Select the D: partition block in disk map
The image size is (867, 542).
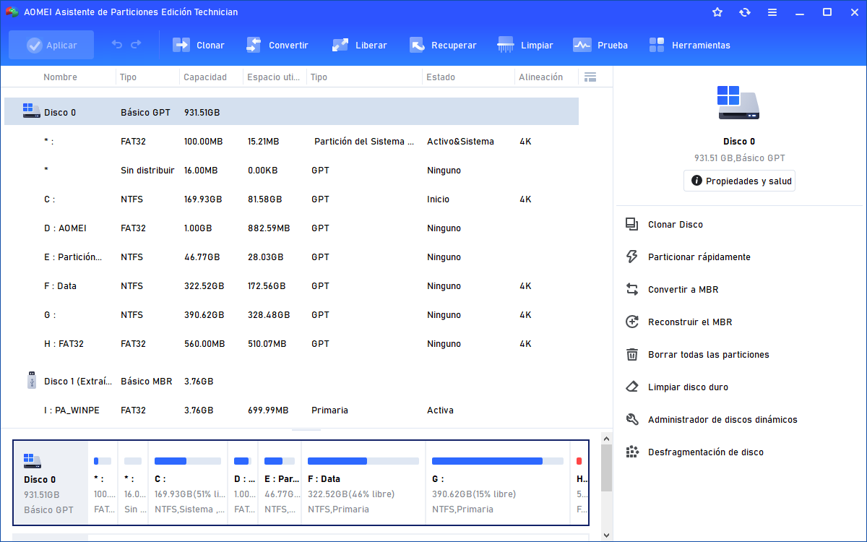pyautogui.click(x=243, y=483)
